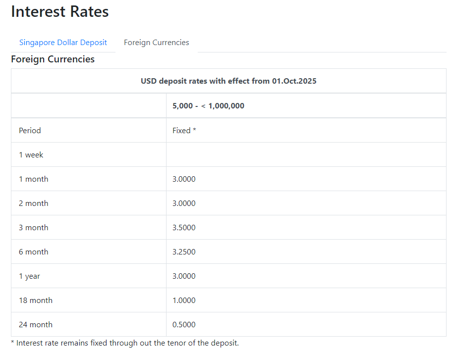Click the fixed interest rate footnote text
The width and height of the screenshot is (451, 352).
pos(124,343)
